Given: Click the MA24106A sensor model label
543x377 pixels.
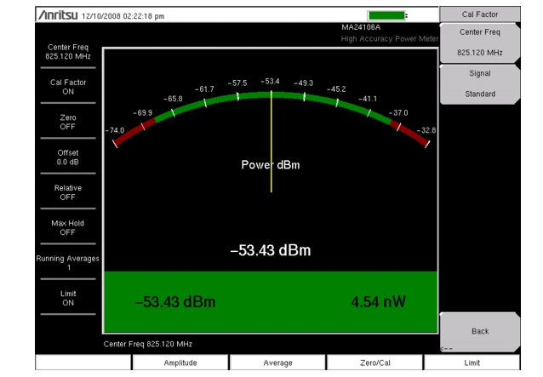Looking at the screenshot, I should 361,27.
